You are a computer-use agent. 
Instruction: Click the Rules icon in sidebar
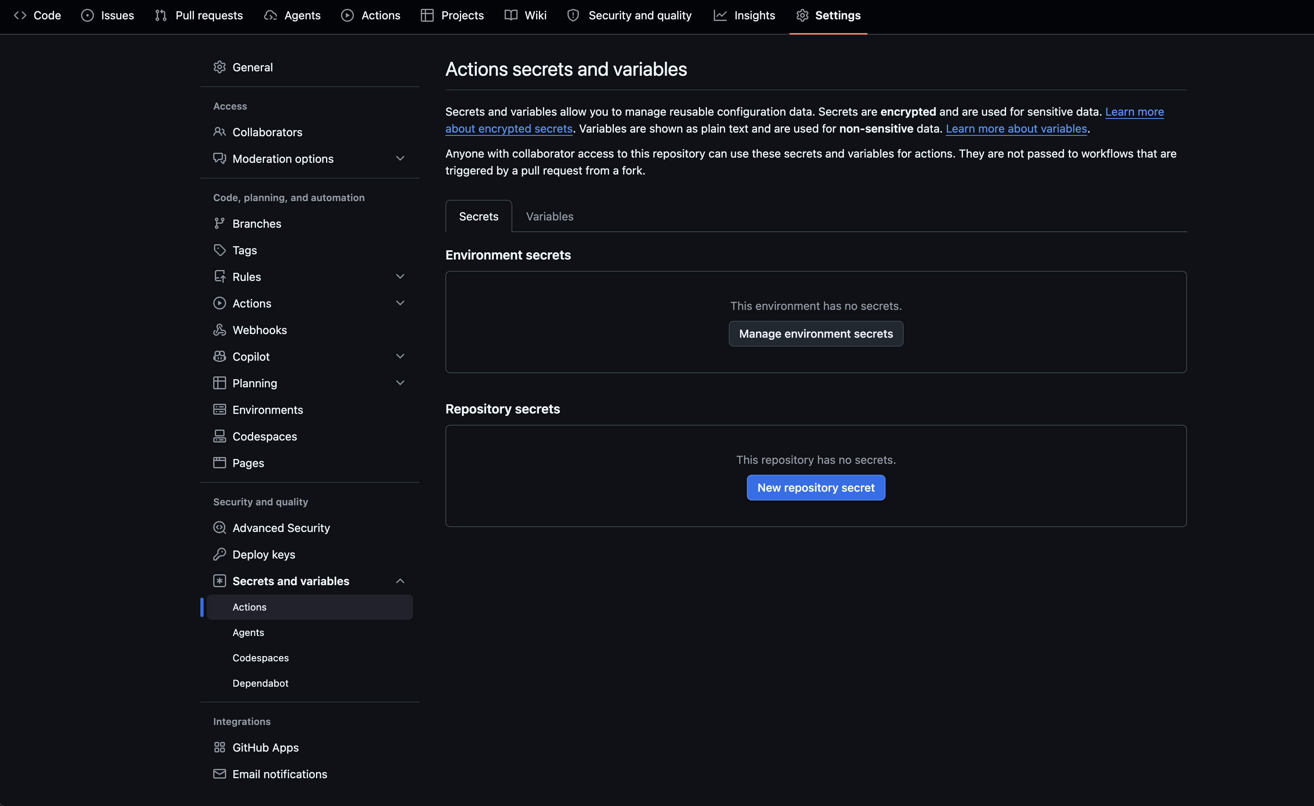click(220, 277)
